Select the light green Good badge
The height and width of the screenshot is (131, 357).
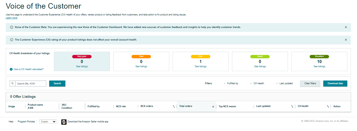pos(260,56)
